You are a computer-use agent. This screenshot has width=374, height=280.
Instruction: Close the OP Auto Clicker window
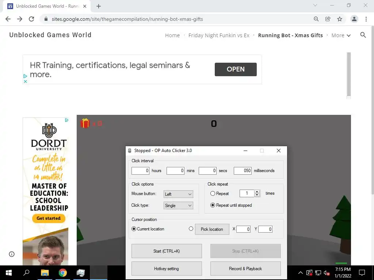279,151
